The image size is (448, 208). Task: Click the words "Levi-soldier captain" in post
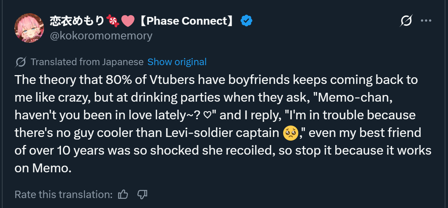[x=216, y=133]
